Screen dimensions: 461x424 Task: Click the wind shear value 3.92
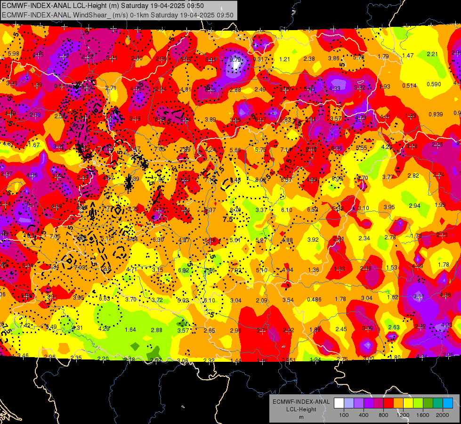tap(313, 239)
